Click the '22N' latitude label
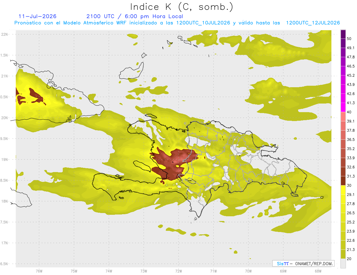Screen dimensions: 357x275 click(5, 34)
